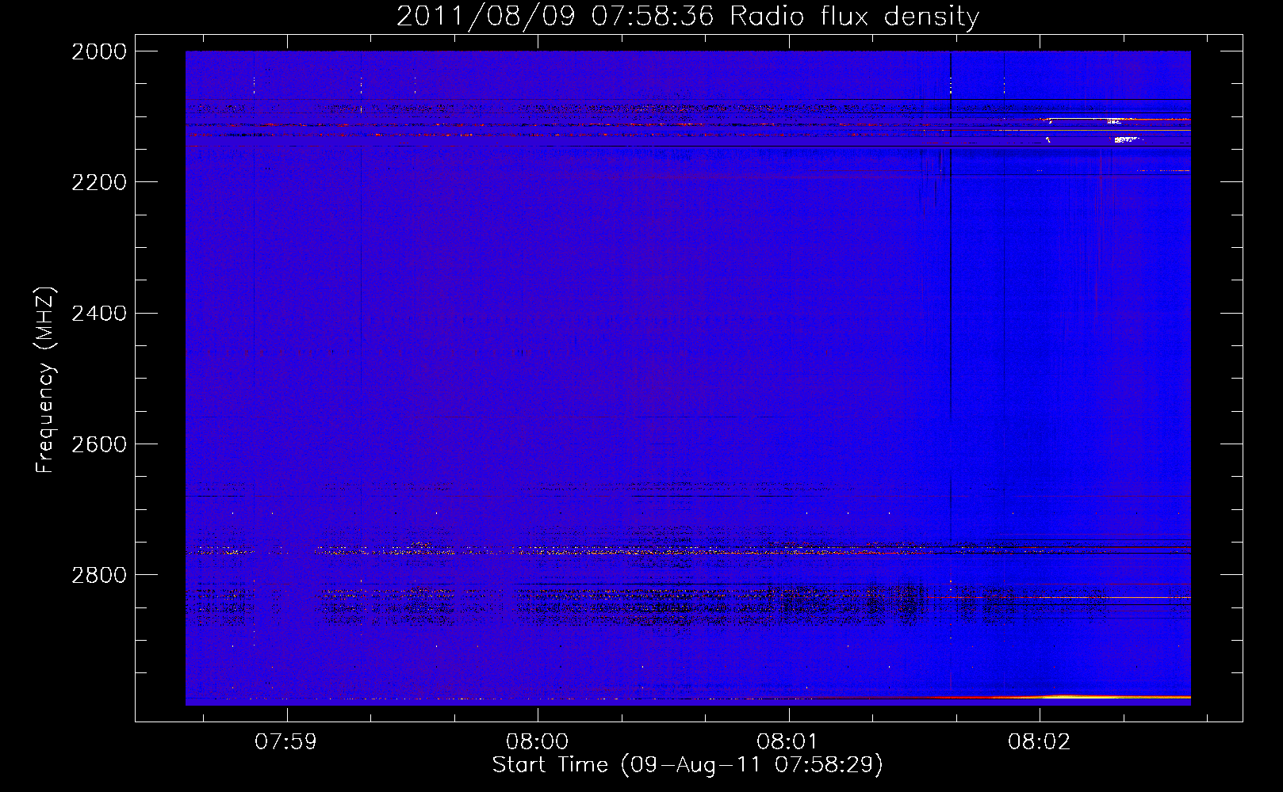Click the 2400 frequency tick label
This screenshot has height=792, width=1283.
99,313
